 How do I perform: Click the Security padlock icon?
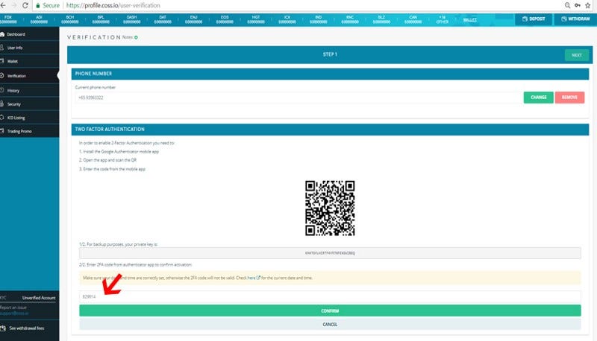(x=2, y=103)
